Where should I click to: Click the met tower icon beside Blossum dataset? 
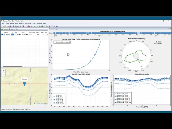tap(4, 34)
